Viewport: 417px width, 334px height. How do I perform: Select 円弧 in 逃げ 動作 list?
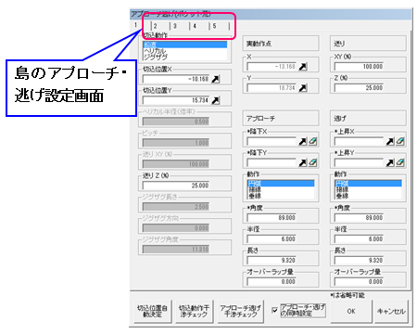[x=368, y=184]
